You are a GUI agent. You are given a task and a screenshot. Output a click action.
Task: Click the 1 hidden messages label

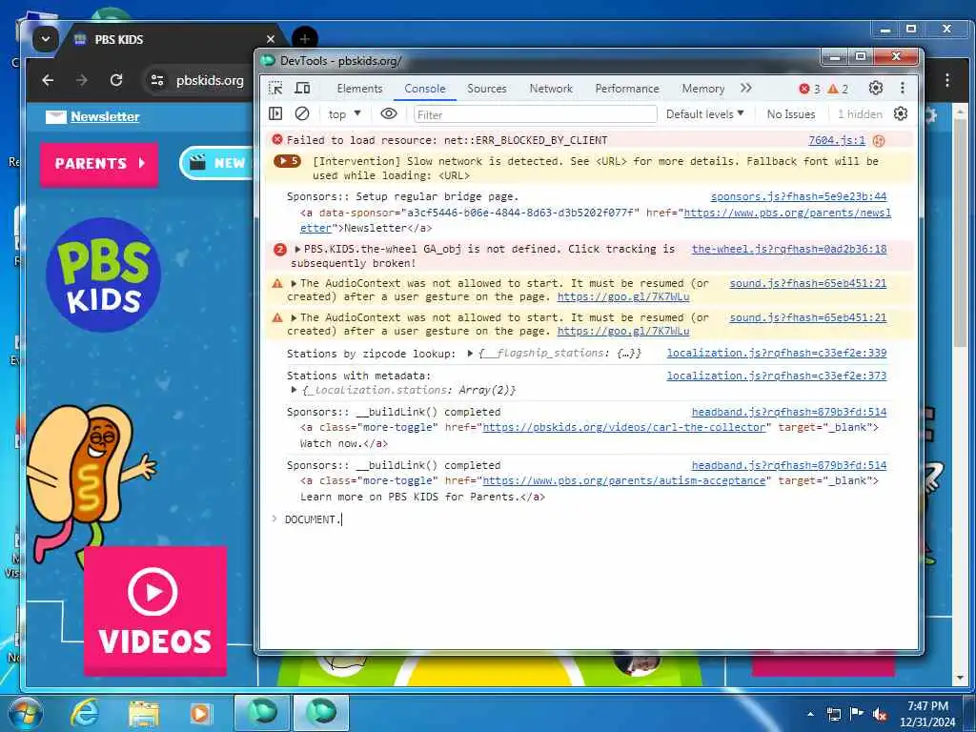pos(860,114)
